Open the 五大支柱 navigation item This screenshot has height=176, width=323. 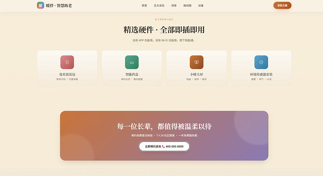tap(159, 6)
